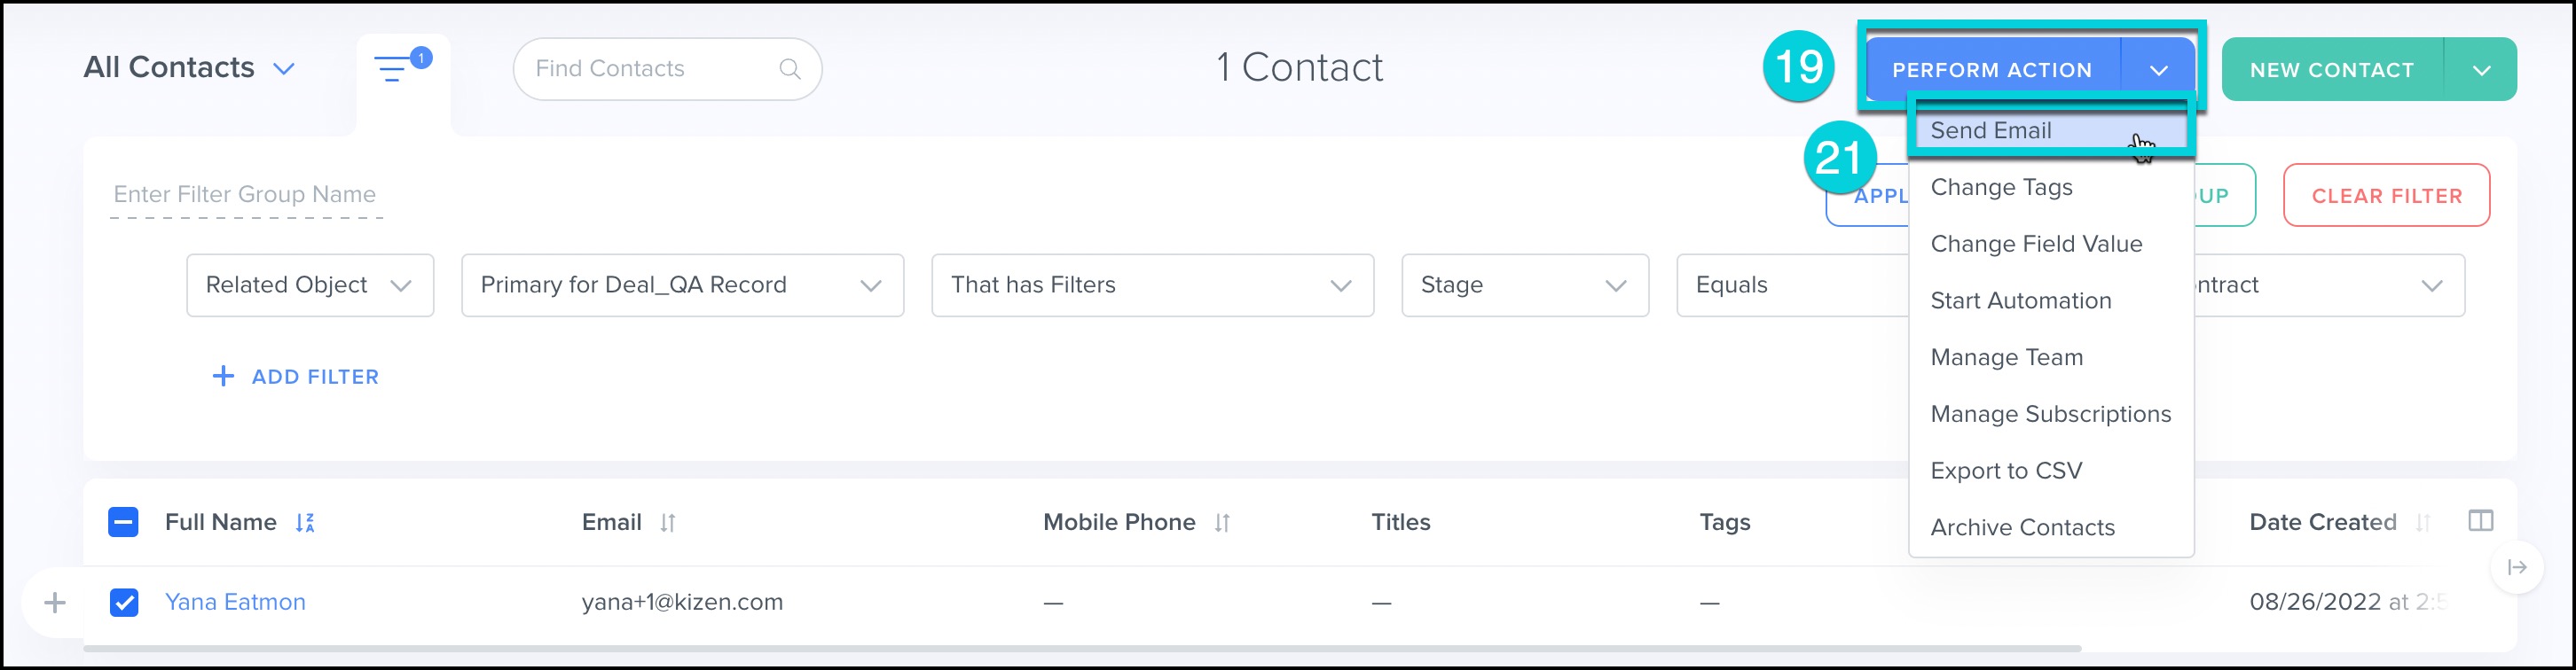Expand the New Contact arrow menu
The width and height of the screenshot is (2576, 670).
coord(2481,70)
